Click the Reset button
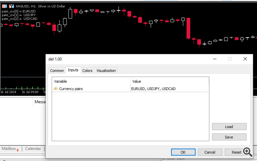The image size is (257, 161). 236,152
